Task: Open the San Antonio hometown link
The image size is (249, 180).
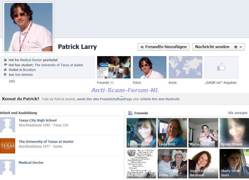Action: tap(24, 75)
